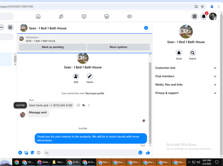Open Chrome profile icon in toolbar

click(212, 7)
